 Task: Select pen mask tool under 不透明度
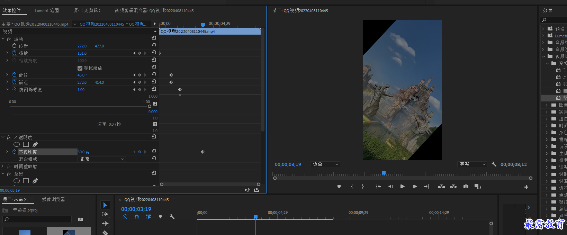coord(35,144)
